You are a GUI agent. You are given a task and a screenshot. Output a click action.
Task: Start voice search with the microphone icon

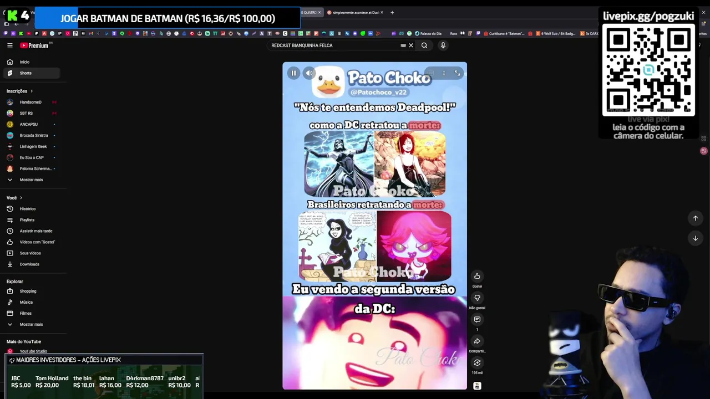point(443,45)
